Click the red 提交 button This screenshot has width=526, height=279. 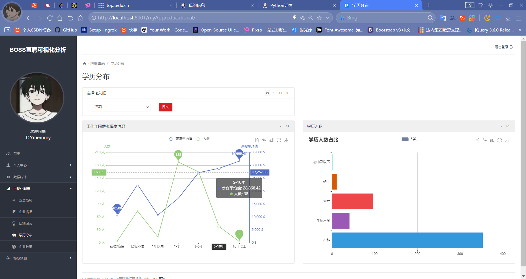tap(166, 107)
